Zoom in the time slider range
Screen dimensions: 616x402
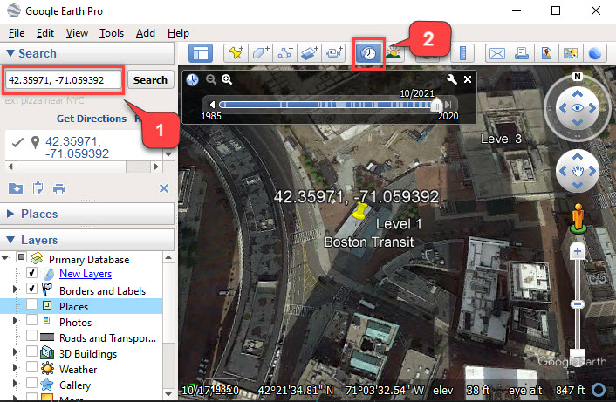(227, 79)
